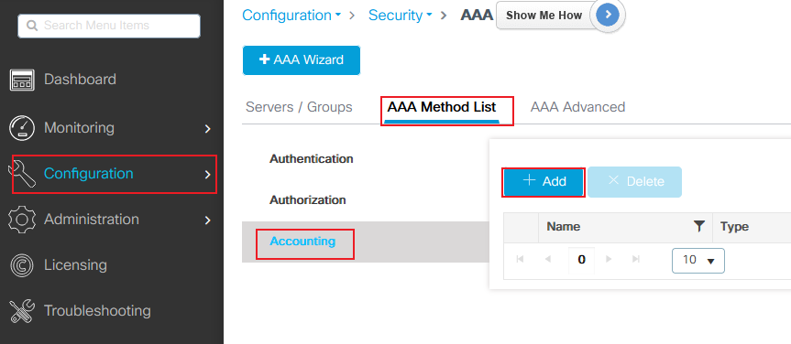
Task: Click the Name column filter icon
Action: [698, 227]
